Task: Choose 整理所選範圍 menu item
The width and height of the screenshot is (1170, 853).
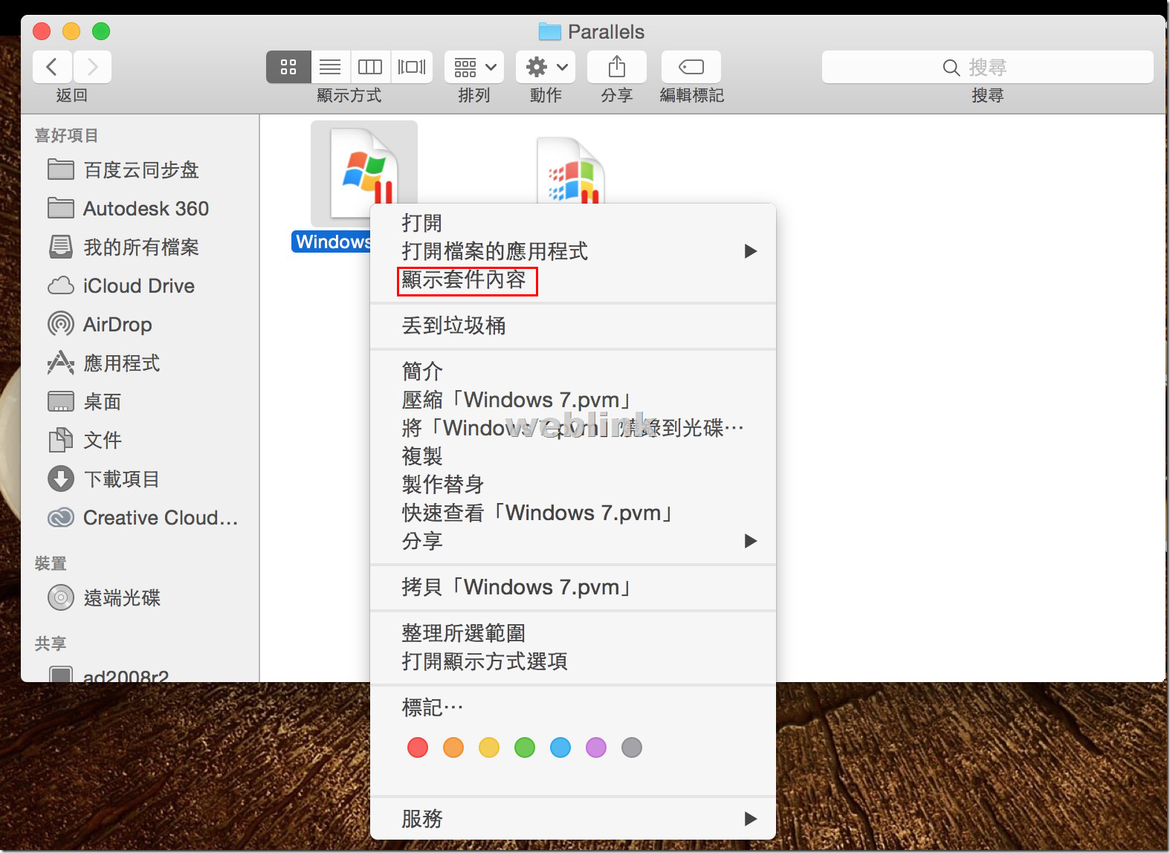Action: point(573,633)
